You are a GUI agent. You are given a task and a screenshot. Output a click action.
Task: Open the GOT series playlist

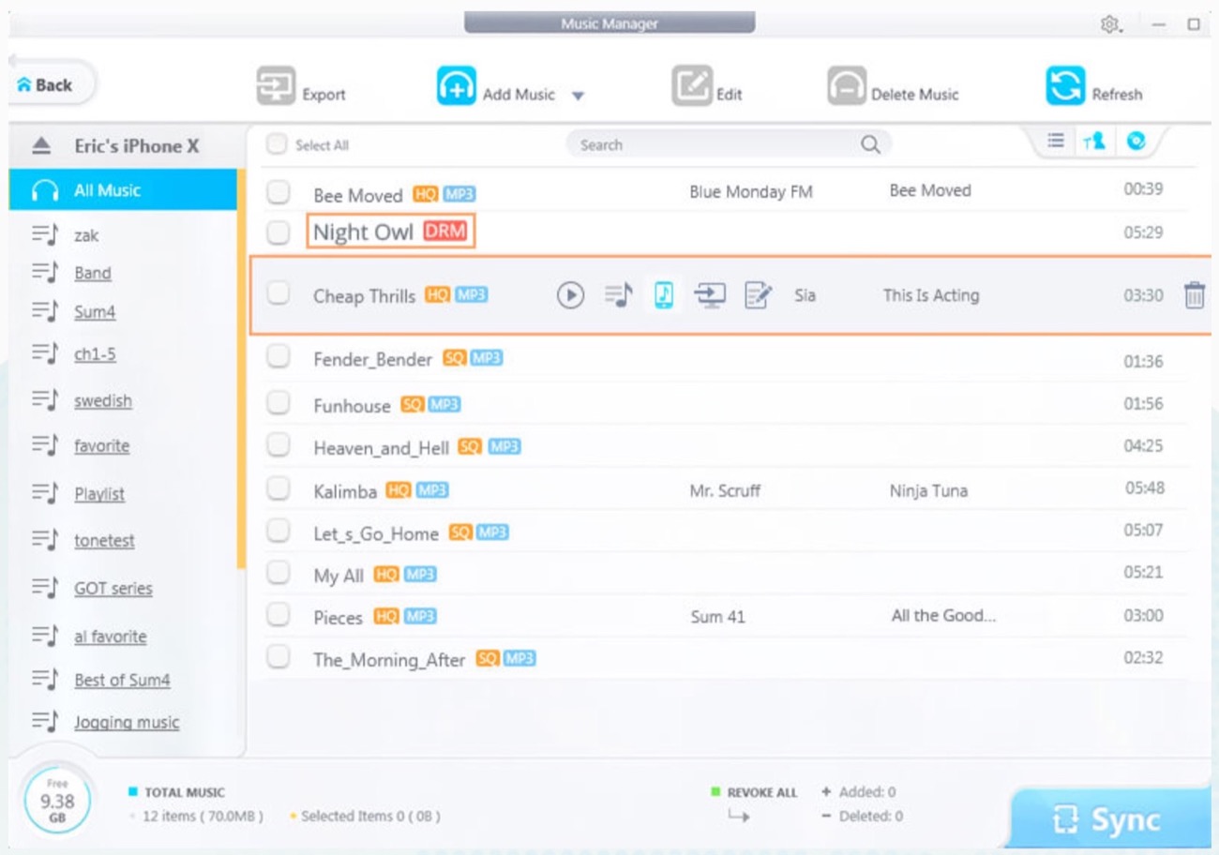point(113,589)
